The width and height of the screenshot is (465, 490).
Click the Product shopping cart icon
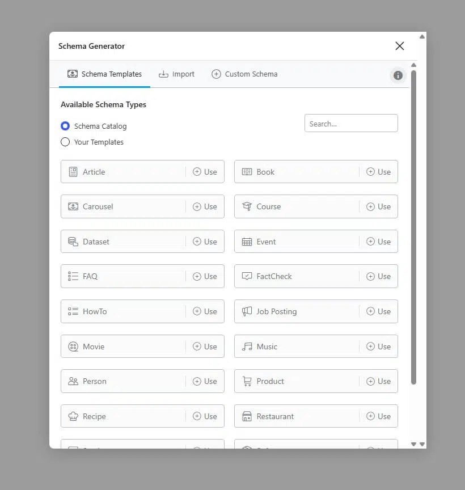tap(247, 381)
